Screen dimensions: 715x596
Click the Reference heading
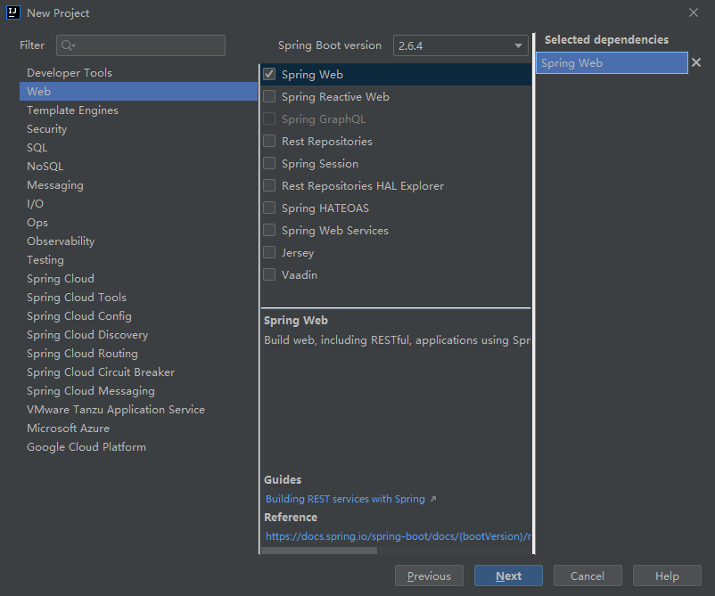291,518
